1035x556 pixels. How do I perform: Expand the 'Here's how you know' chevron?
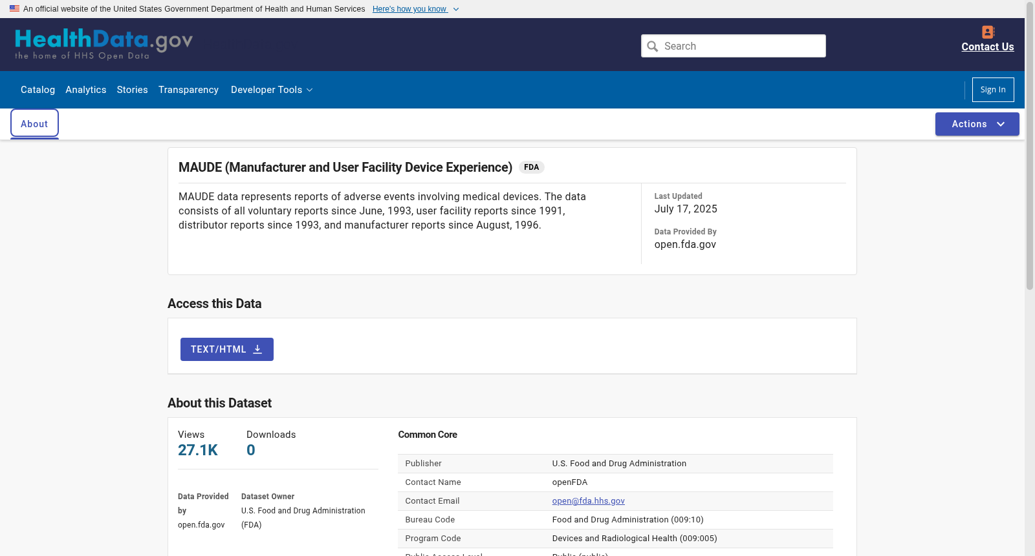click(x=456, y=9)
